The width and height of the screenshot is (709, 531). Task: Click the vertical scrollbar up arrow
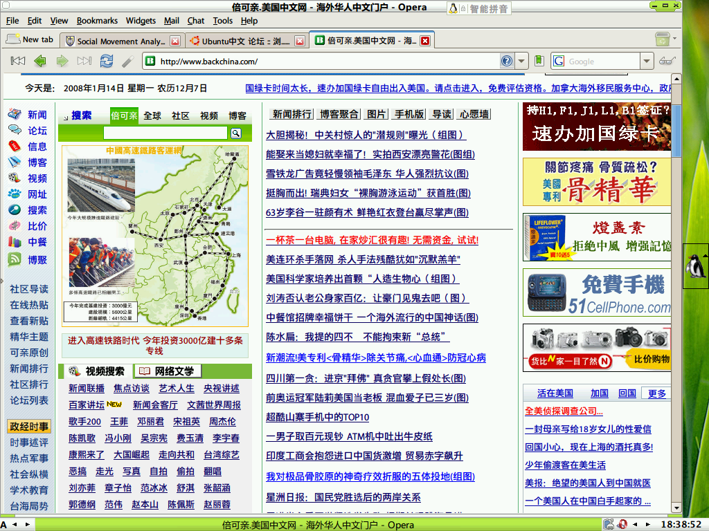(x=676, y=79)
